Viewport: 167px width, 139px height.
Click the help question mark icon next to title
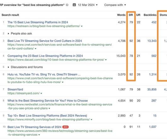tap(67, 5)
